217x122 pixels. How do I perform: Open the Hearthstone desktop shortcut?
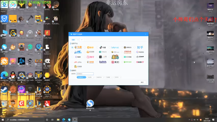pyautogui.click(x=30, y=105)
